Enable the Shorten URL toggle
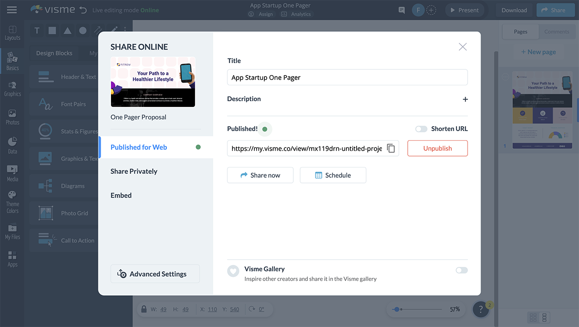The height and width of the screenshot is (327, 579). 421,129
